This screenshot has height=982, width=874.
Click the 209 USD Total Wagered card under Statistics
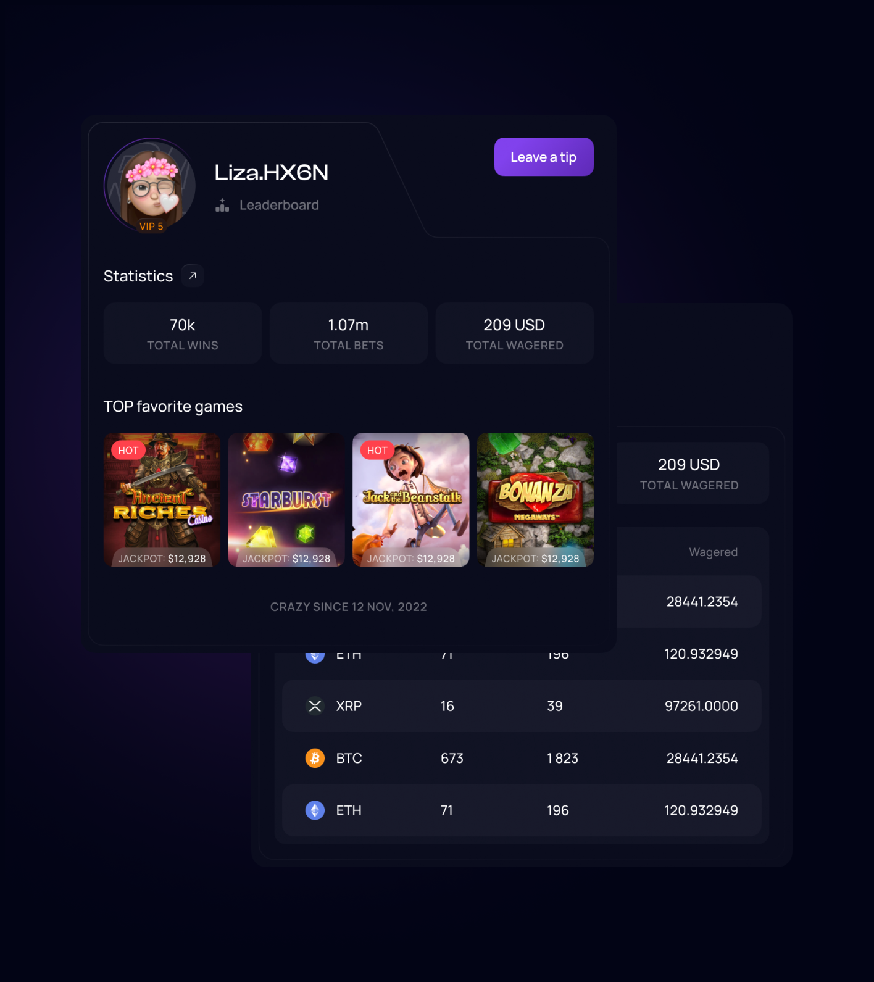[x=515, y=333]
